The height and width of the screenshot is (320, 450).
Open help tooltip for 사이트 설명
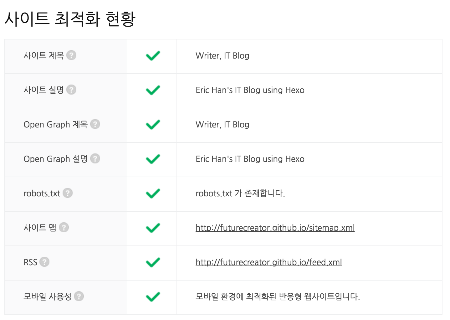point(71,90)
